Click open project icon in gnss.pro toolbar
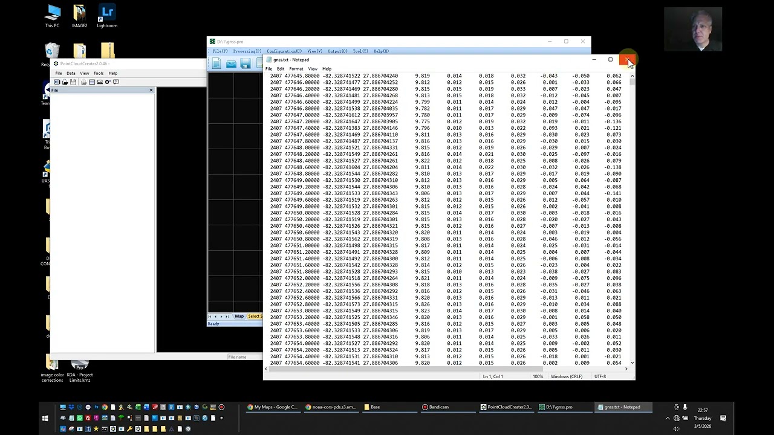The image size is (774, 435). (231, 64)
